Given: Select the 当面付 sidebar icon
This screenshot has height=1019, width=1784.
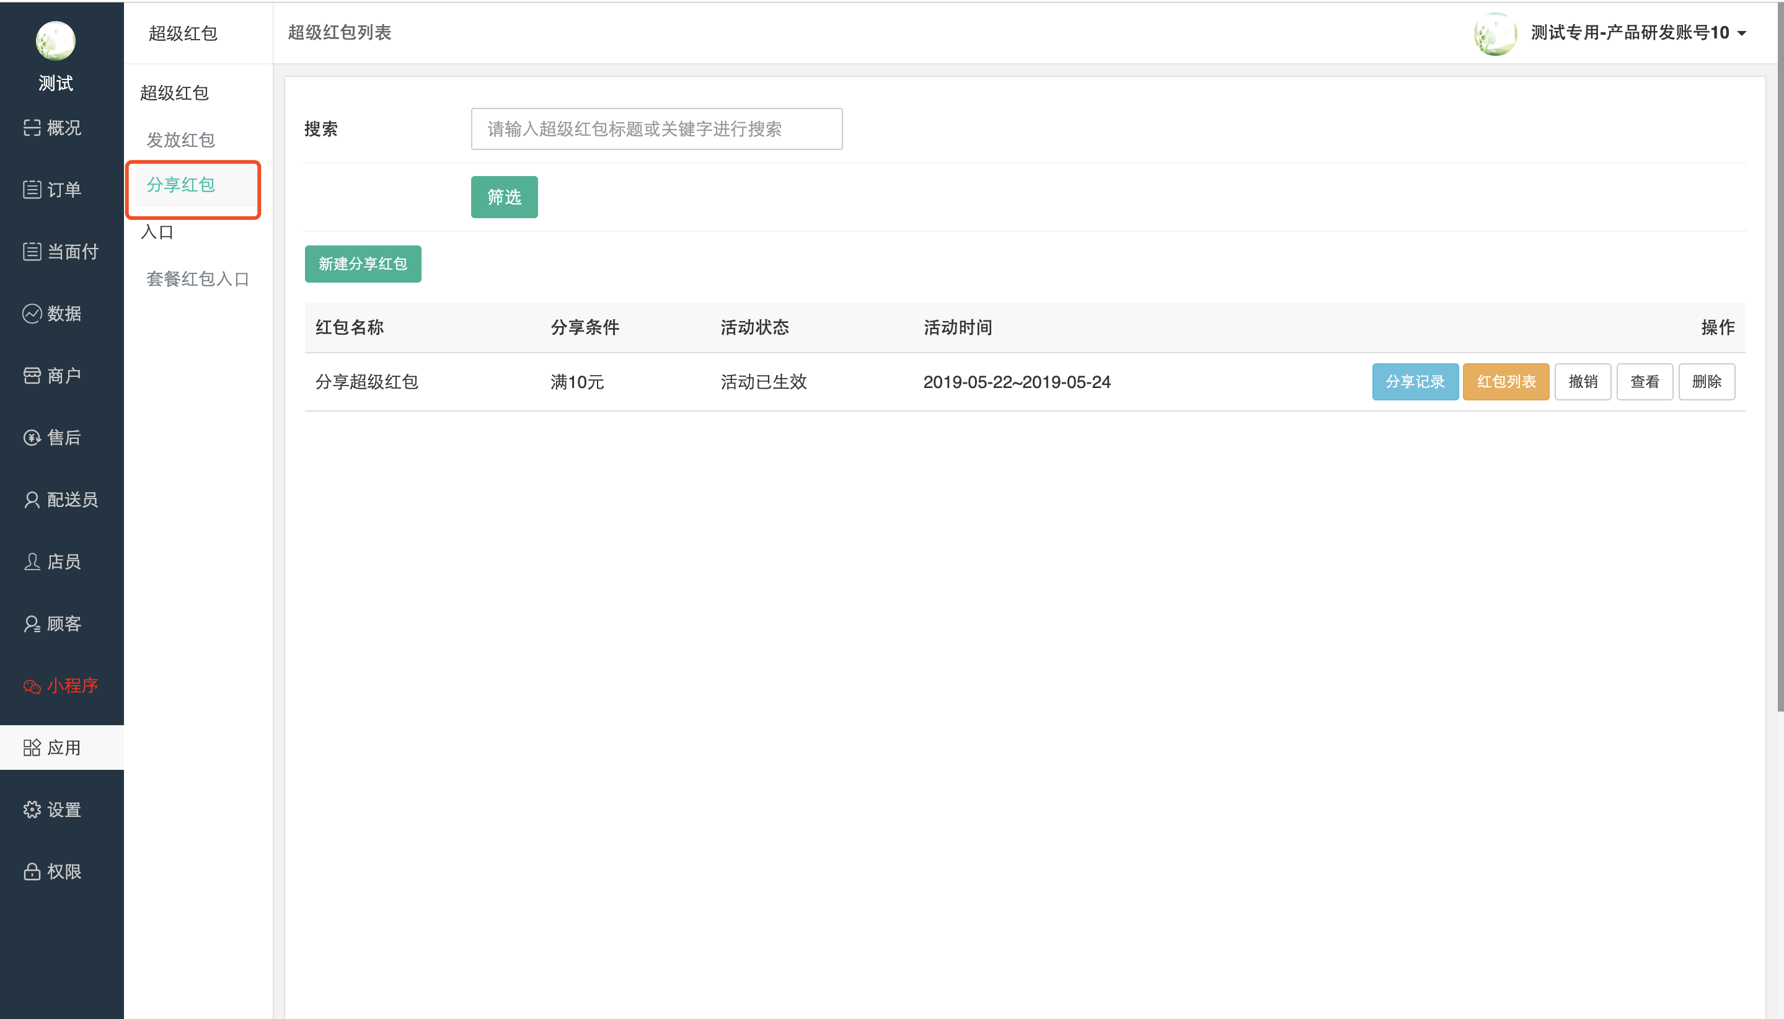Looking at the screenshot, I should click(x=32, y=251).
